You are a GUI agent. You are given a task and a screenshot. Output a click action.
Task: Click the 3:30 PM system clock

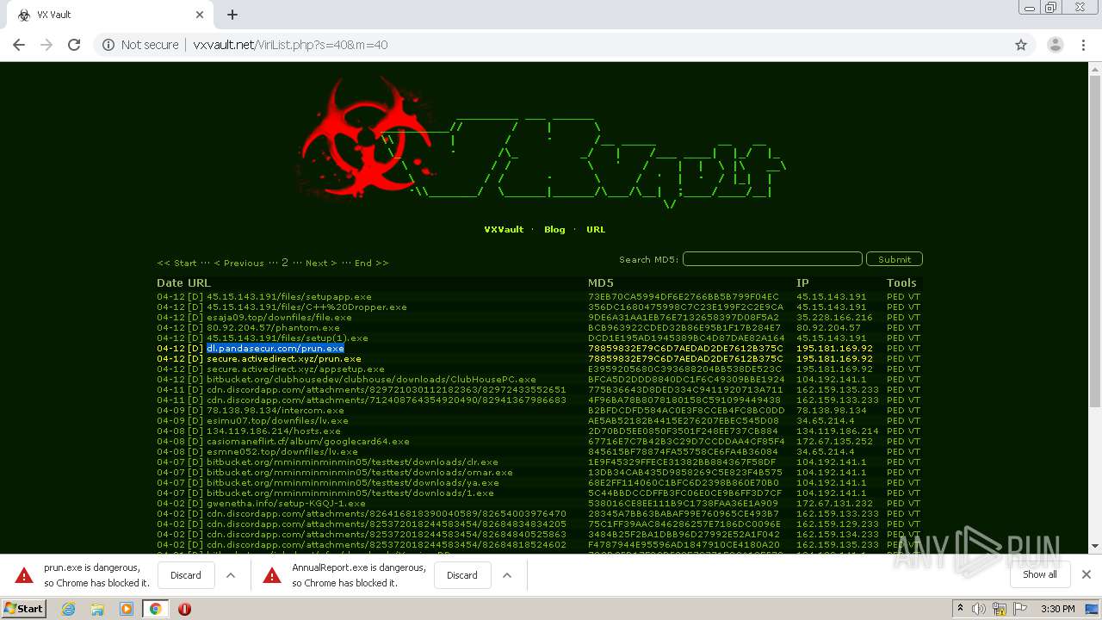tap(1058, 609)
